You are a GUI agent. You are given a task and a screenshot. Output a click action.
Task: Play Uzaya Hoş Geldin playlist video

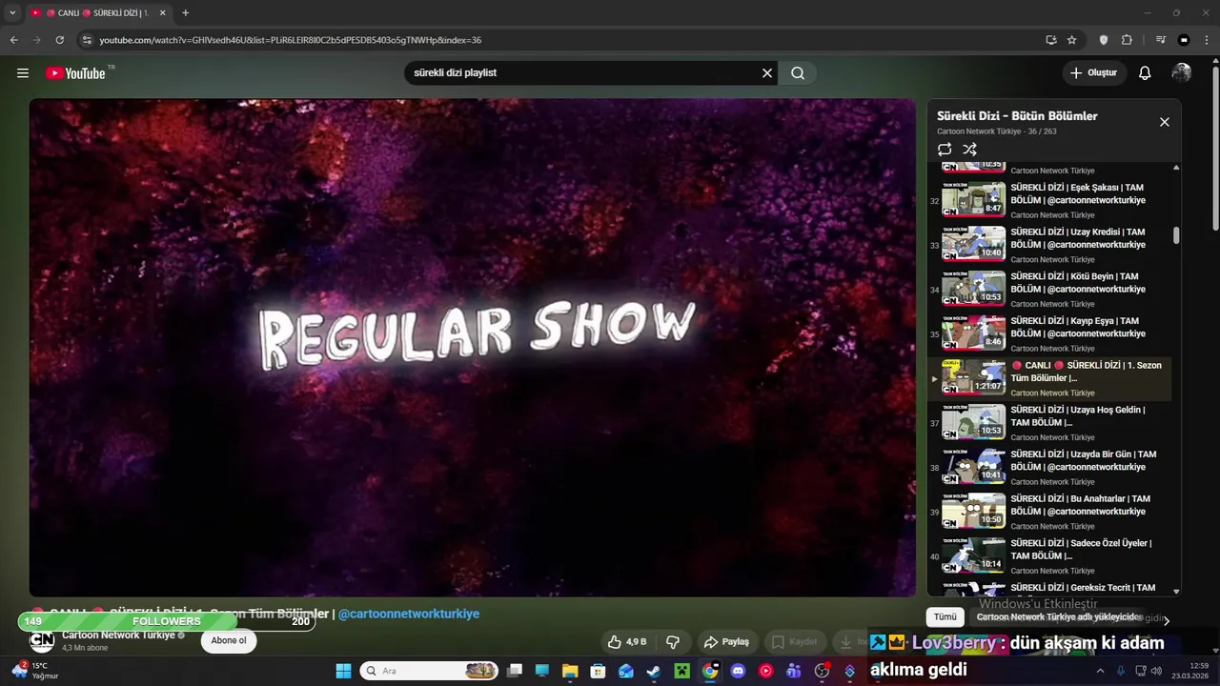(x=1050, y=422)
